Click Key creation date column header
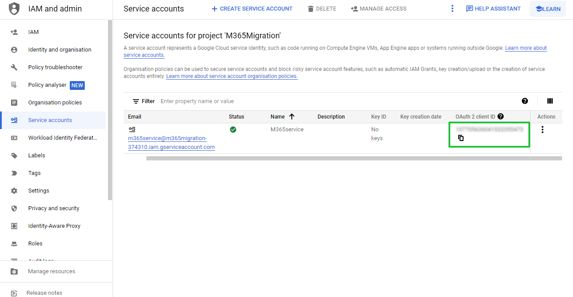 (x=421, y=117)
